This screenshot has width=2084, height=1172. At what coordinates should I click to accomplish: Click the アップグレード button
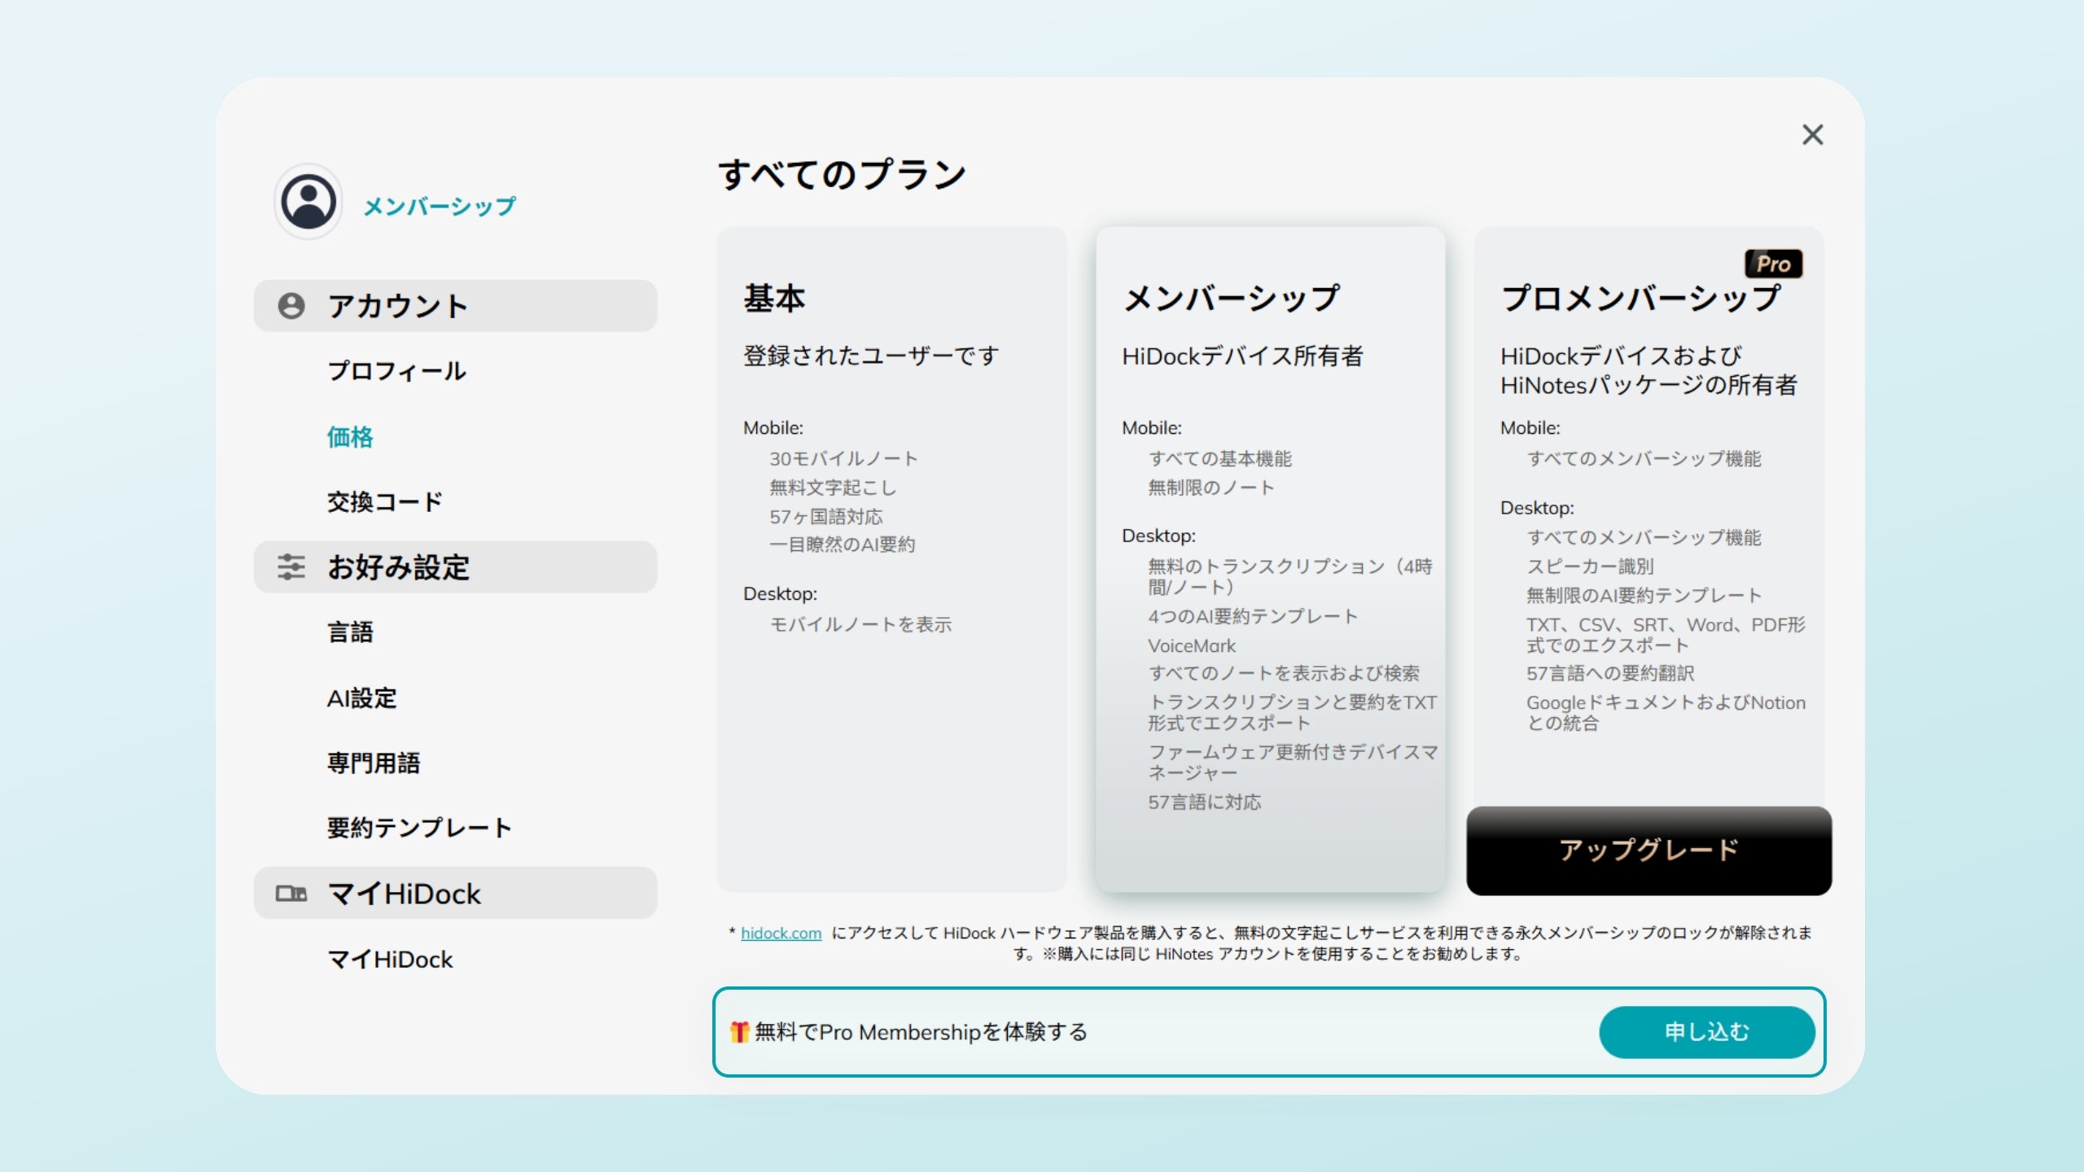[1649, 851]
